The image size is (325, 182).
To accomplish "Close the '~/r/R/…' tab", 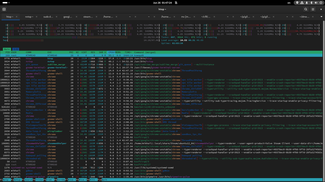I will (214, 17).
